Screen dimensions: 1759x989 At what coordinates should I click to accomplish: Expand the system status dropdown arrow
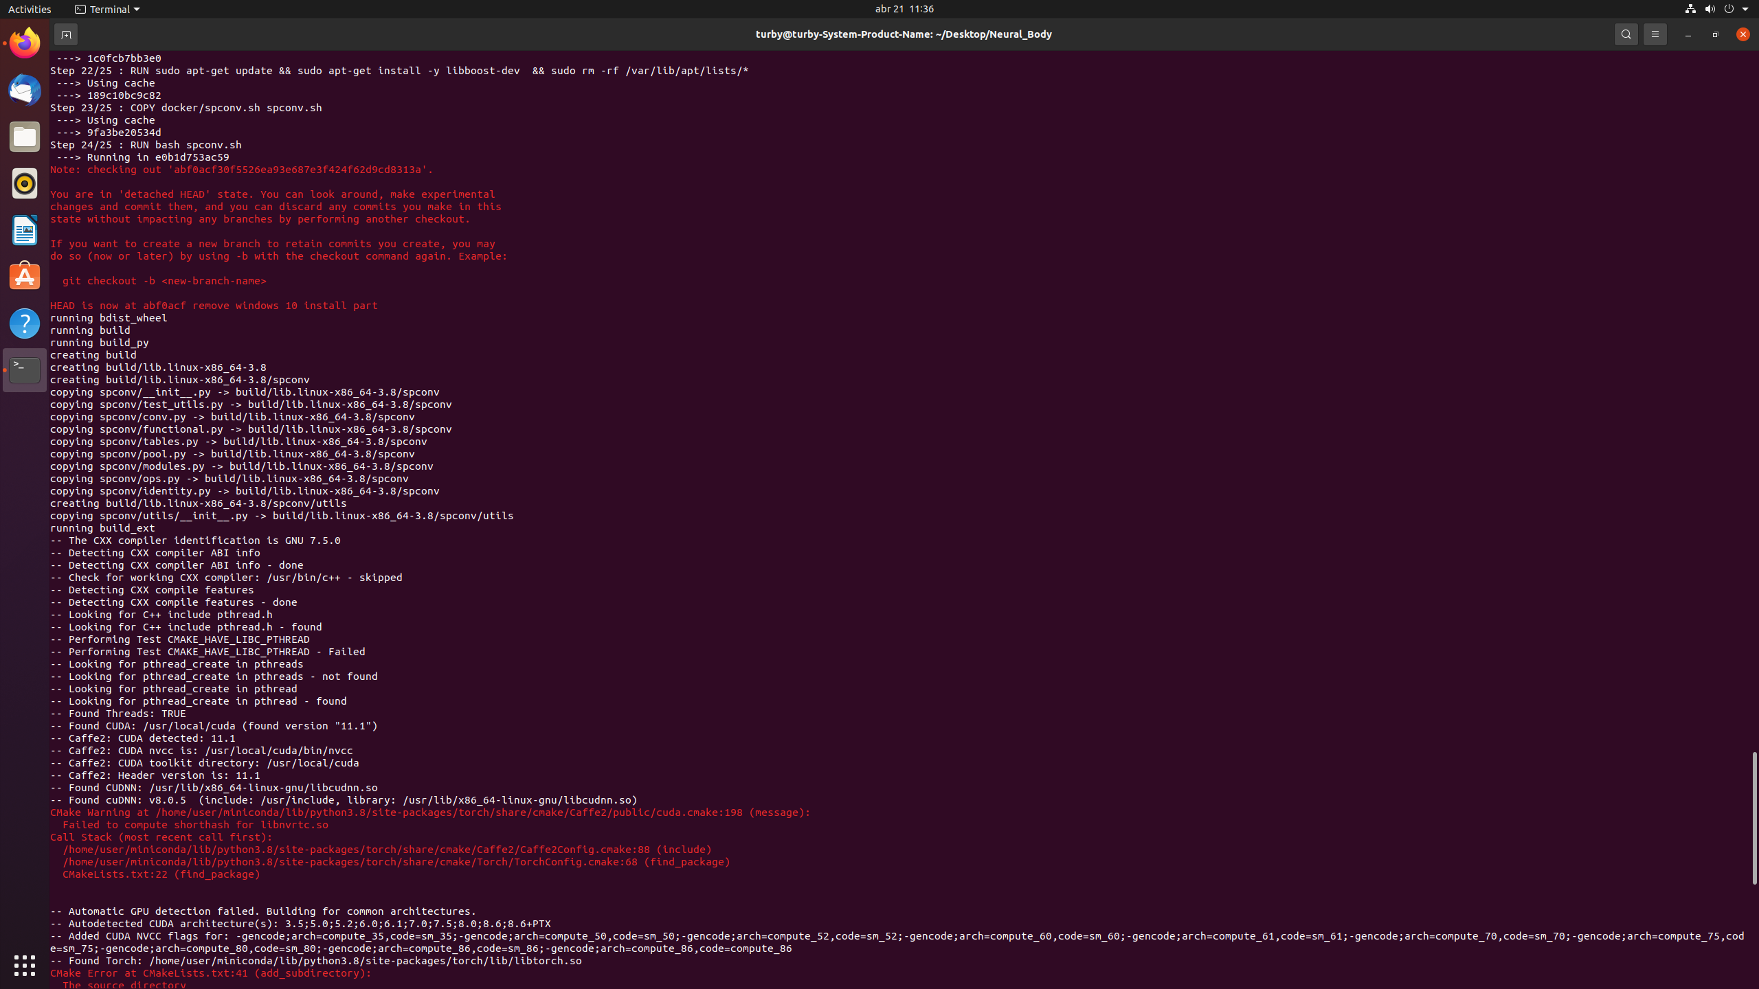pos(1746,9)
